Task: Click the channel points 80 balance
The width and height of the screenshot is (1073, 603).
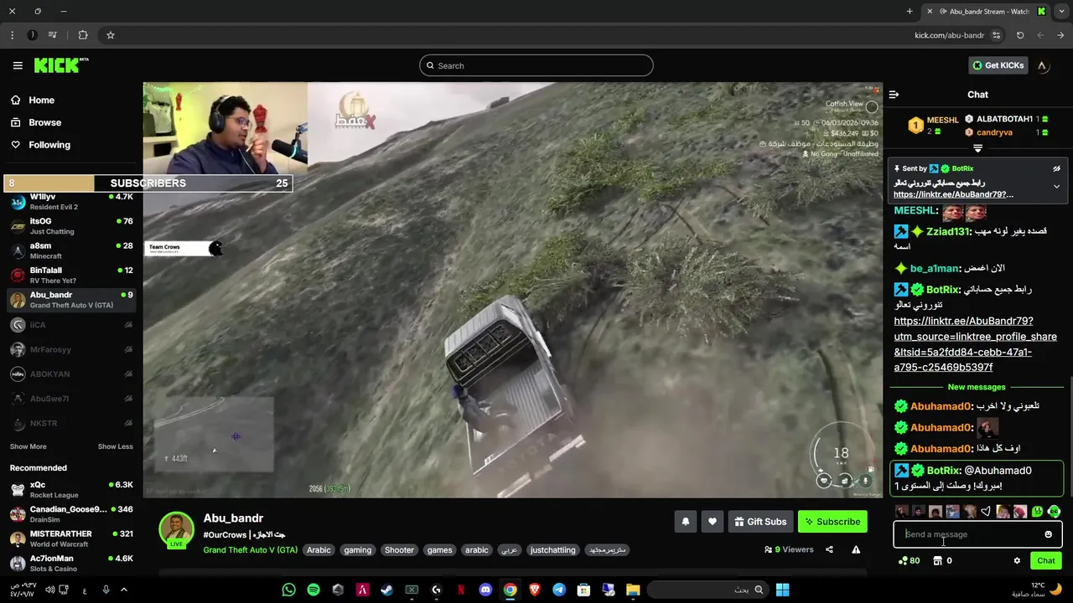Action: 909,561
